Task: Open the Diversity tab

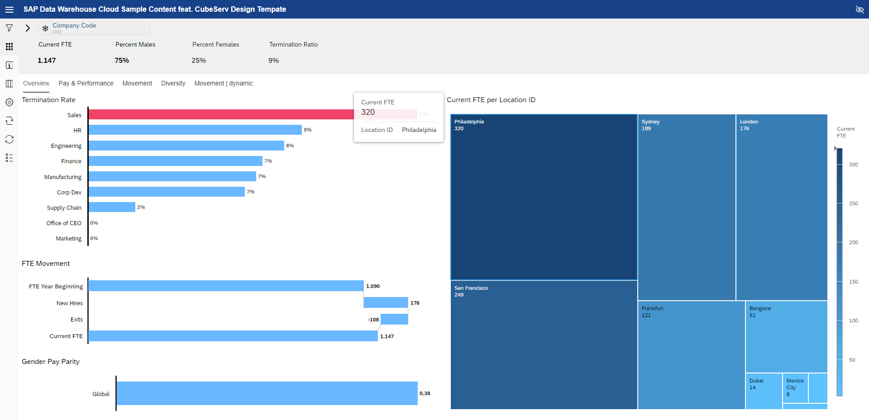Action: tap(173, 83)
